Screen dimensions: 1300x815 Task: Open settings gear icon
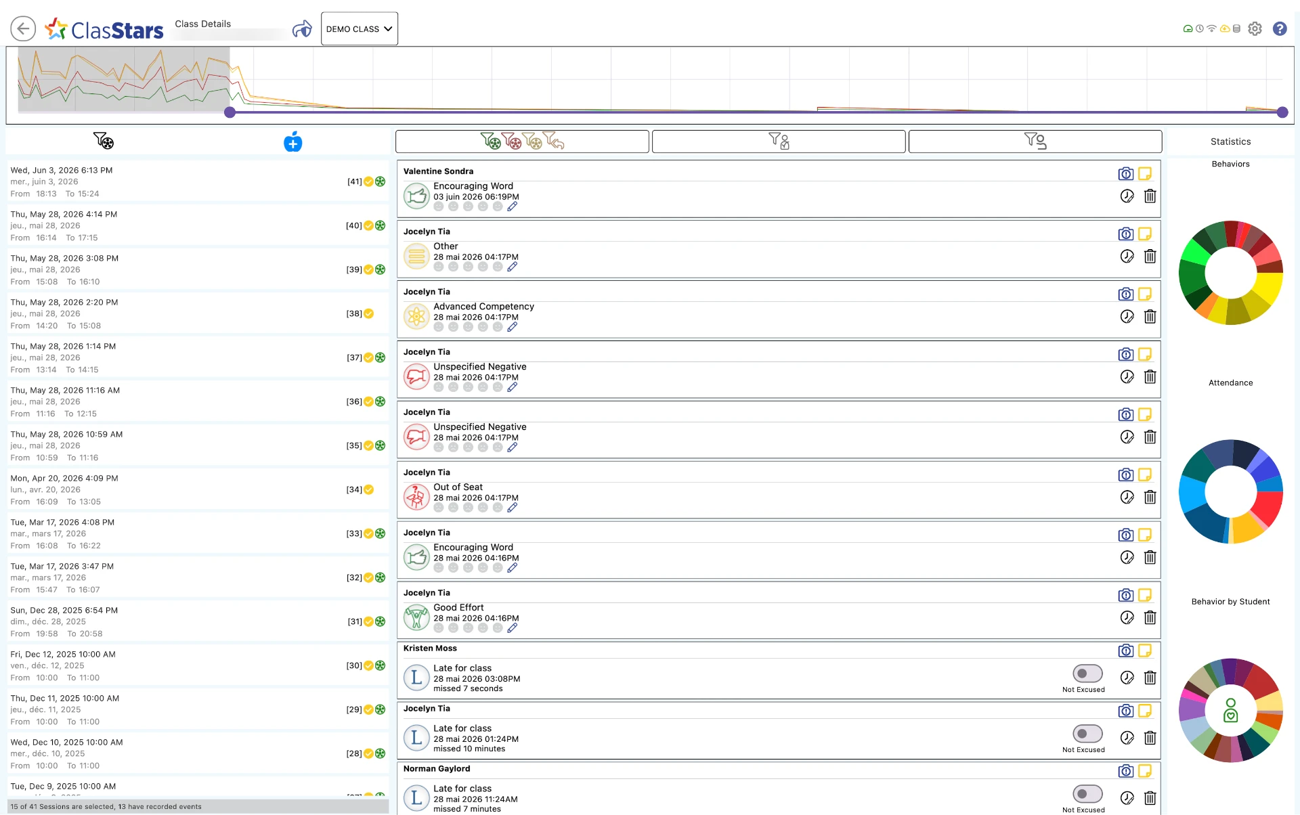click(1255, 28)
